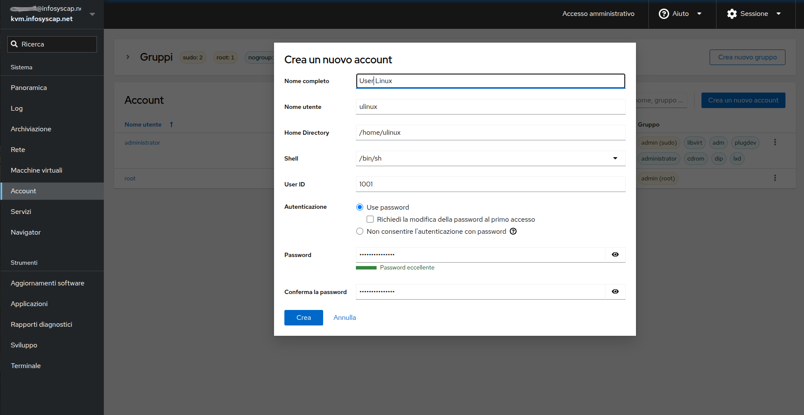Image resolution: width=804 pixels, height=415 pixels.
Task: Select Account in the sidebar
Action: (52, 191)
